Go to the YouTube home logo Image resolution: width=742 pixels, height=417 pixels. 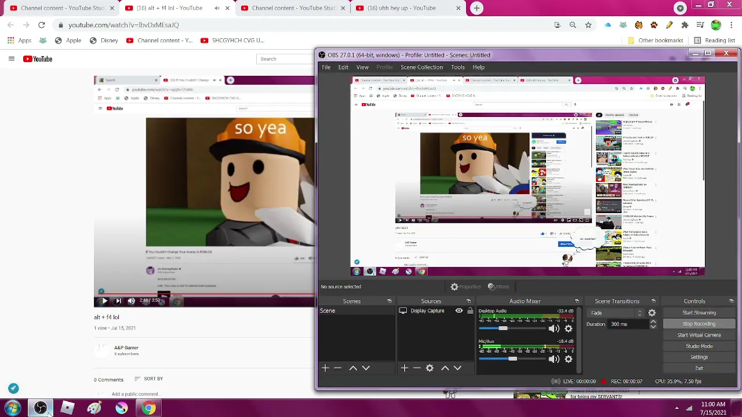coord(38,58)
